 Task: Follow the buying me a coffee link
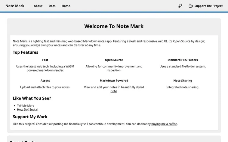[x=164, y=124]
